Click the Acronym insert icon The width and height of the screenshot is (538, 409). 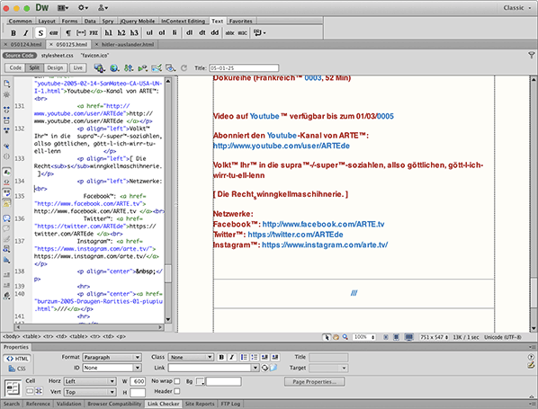click(x=242, y=33)
